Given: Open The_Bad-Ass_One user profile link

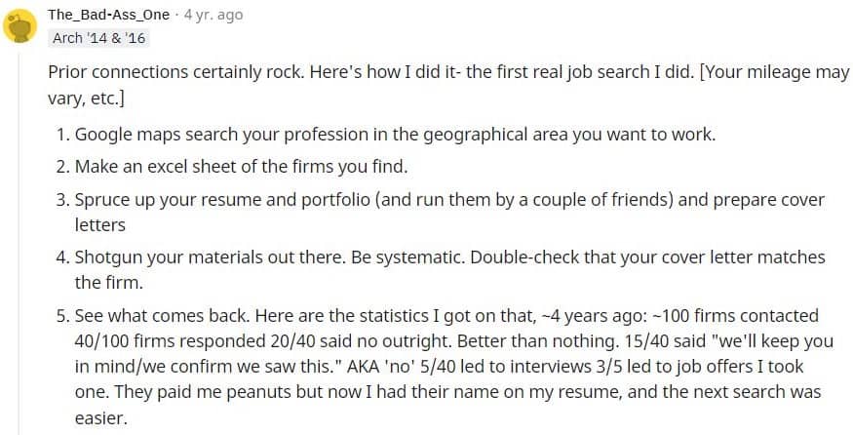Looking at the screenshot, I should click(x=109, y=15).
